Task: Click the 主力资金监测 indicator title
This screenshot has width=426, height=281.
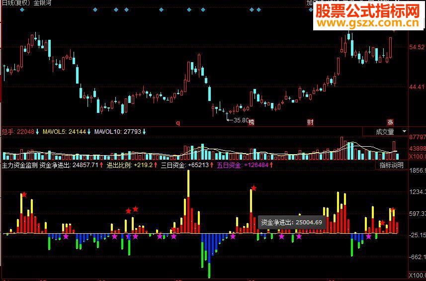Action: [x=19, y=165]
